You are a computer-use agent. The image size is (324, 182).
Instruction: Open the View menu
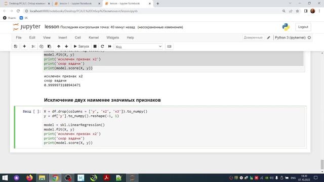[47, 37]
